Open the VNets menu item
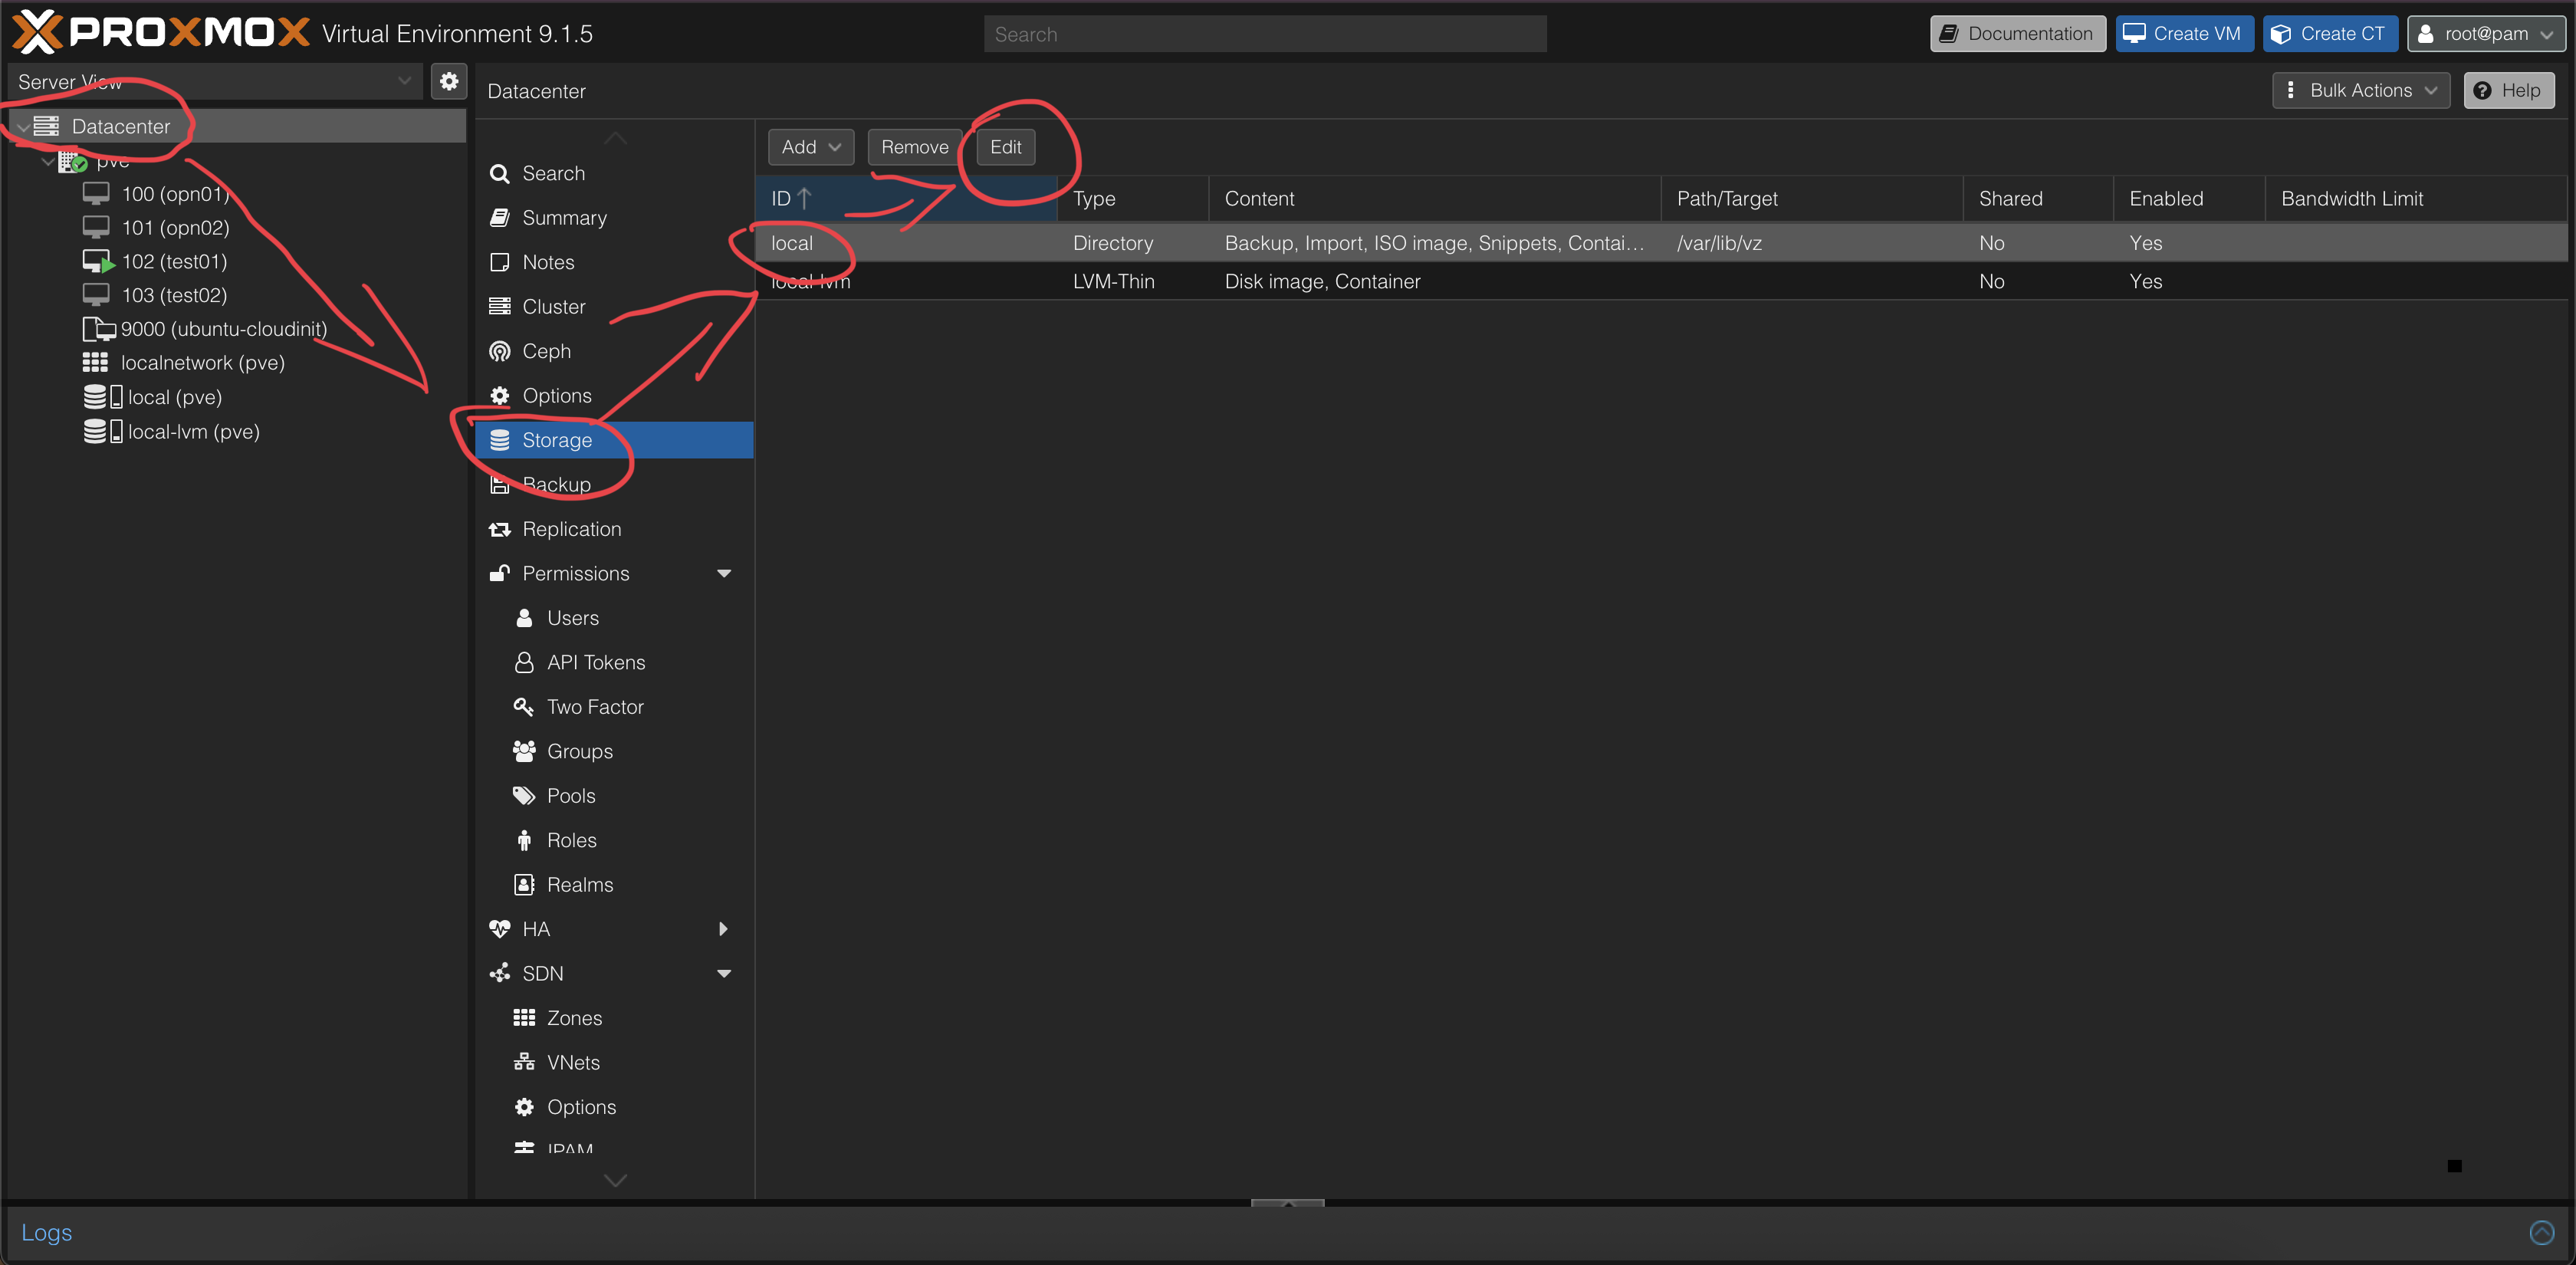 tap(614, 1063)
